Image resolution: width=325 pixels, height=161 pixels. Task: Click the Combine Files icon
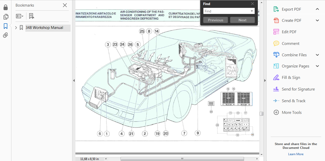click(x=276, y=55)
